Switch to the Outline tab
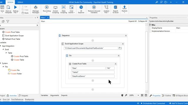Screen dimensions: 188x105 (167, 96)
